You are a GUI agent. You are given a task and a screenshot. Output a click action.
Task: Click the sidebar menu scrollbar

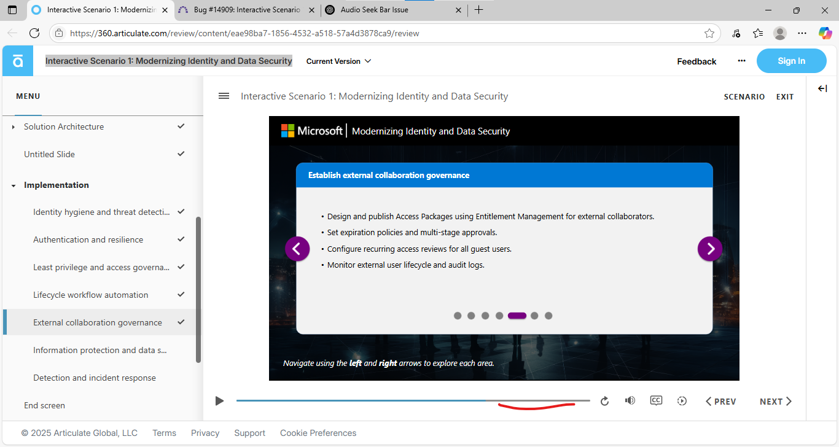click(x=198, y=290)
